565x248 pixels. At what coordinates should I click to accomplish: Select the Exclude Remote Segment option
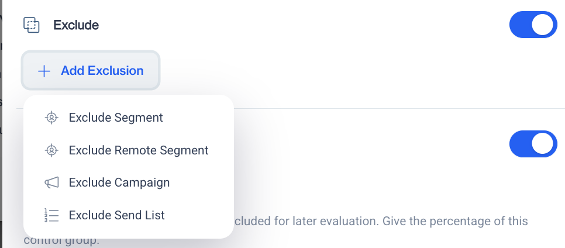pyautogui.click(x=139, y=150)
